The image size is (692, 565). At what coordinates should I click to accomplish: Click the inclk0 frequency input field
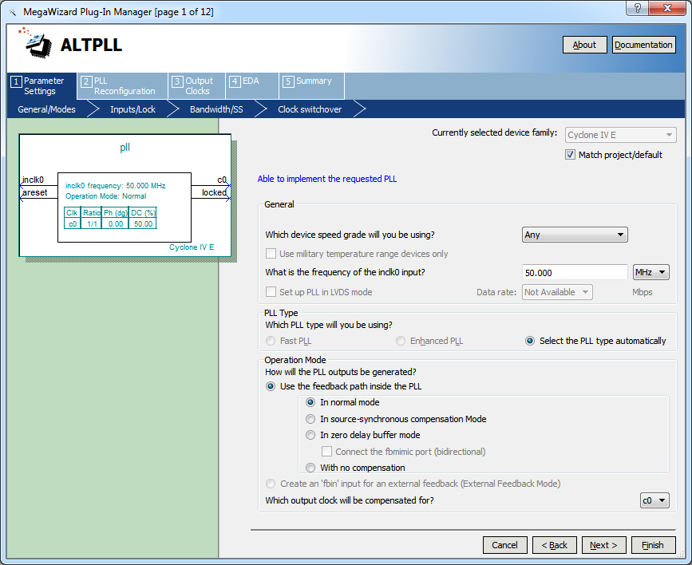click(x=575, y=272)
